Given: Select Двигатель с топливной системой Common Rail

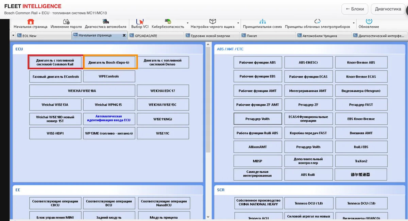Looking at the screenshot, I should point(55,62).
